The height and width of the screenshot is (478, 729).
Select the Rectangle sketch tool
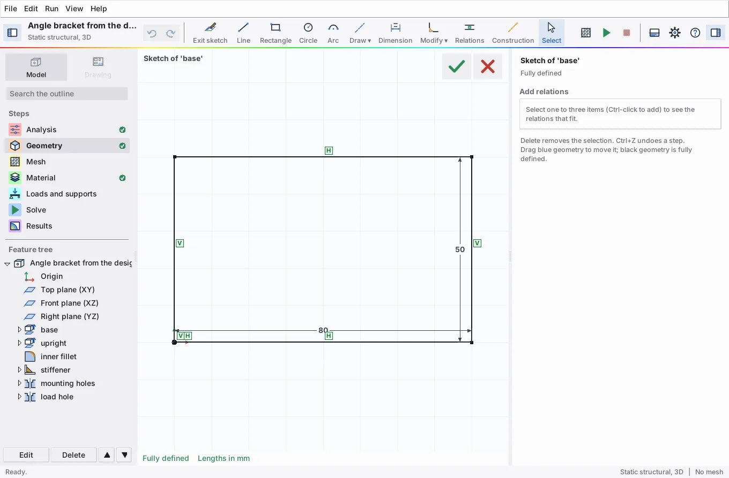coord(276,33)
